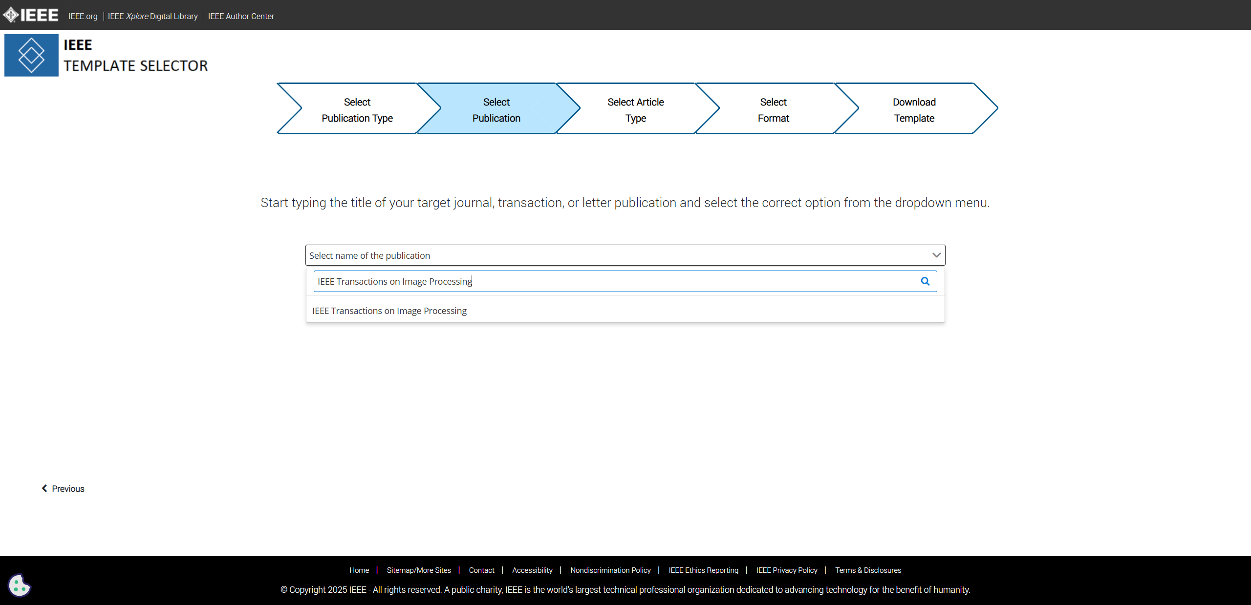Open Terms & Disclosures footer link
The height and width of the screenshot is (605, 1251).
(x=868, y=570)
